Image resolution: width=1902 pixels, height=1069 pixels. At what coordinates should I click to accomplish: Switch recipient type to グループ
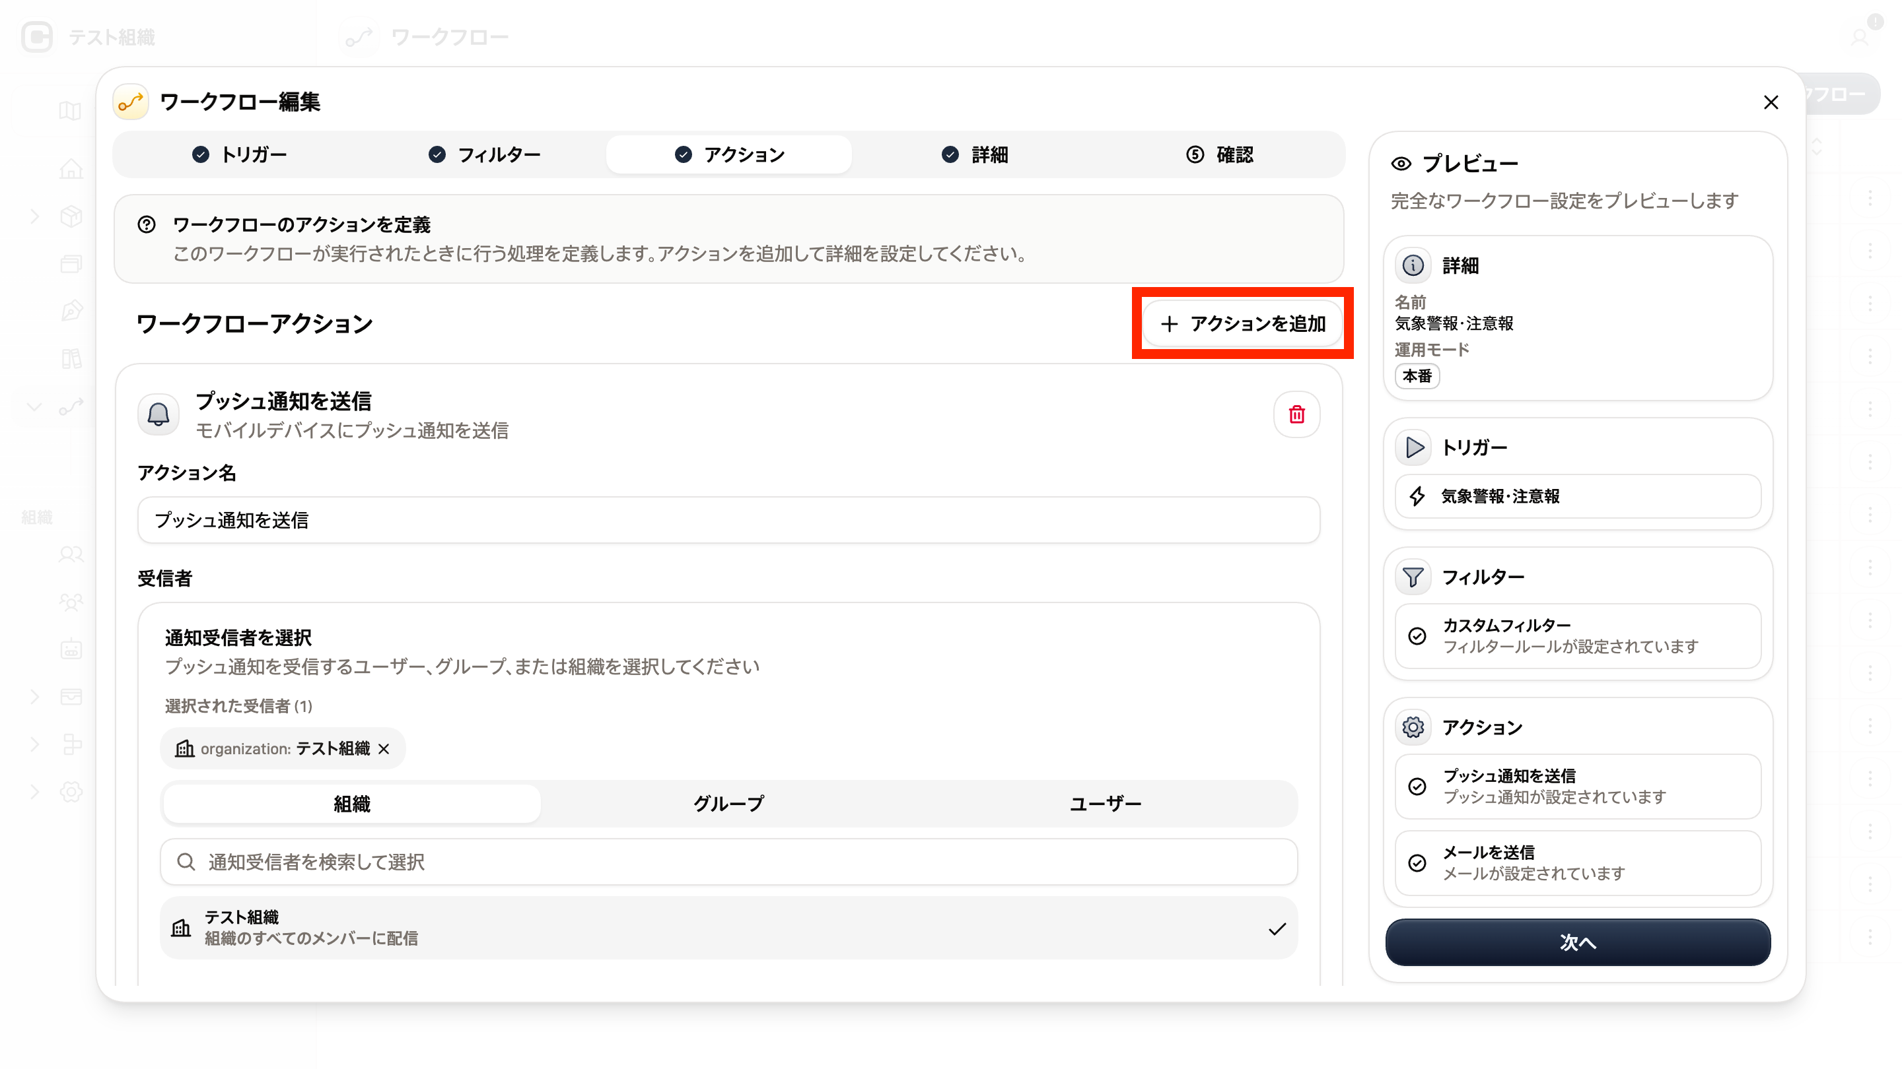pos(728,804)
